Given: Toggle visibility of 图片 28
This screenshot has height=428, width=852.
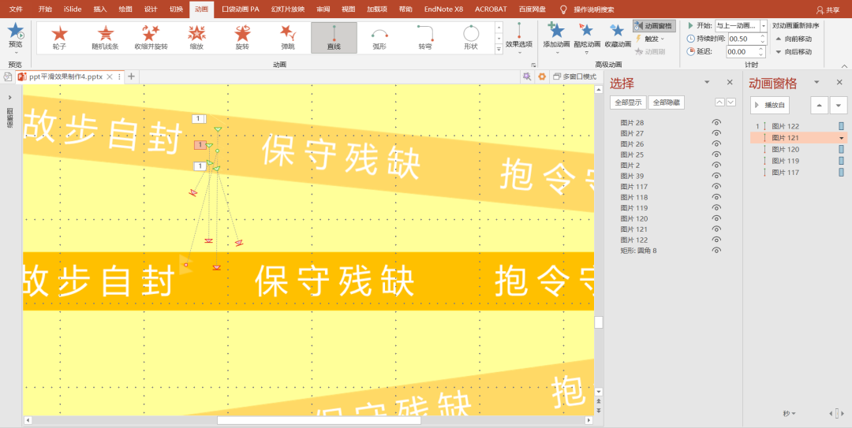Looking at the screenshot, I should [716, 123].
